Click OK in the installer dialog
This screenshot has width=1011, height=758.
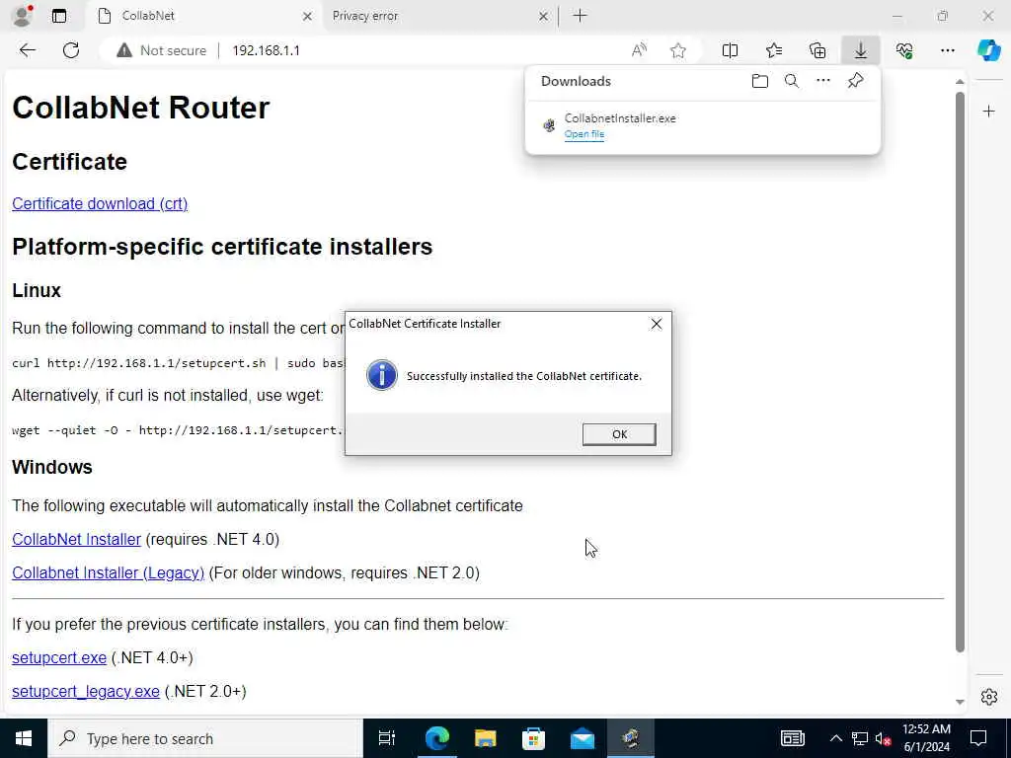point(619,434)
